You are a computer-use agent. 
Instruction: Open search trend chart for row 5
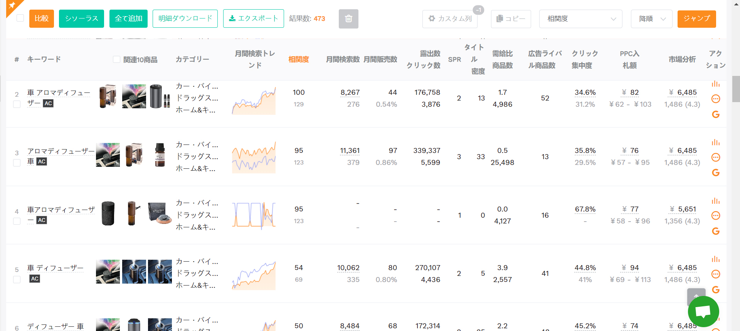click(x=254, y=275)
